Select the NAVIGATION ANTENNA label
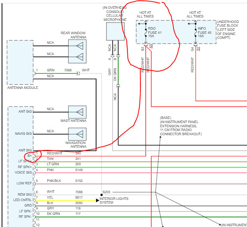The height and width of the screenshot is (227, 247). 76,144
